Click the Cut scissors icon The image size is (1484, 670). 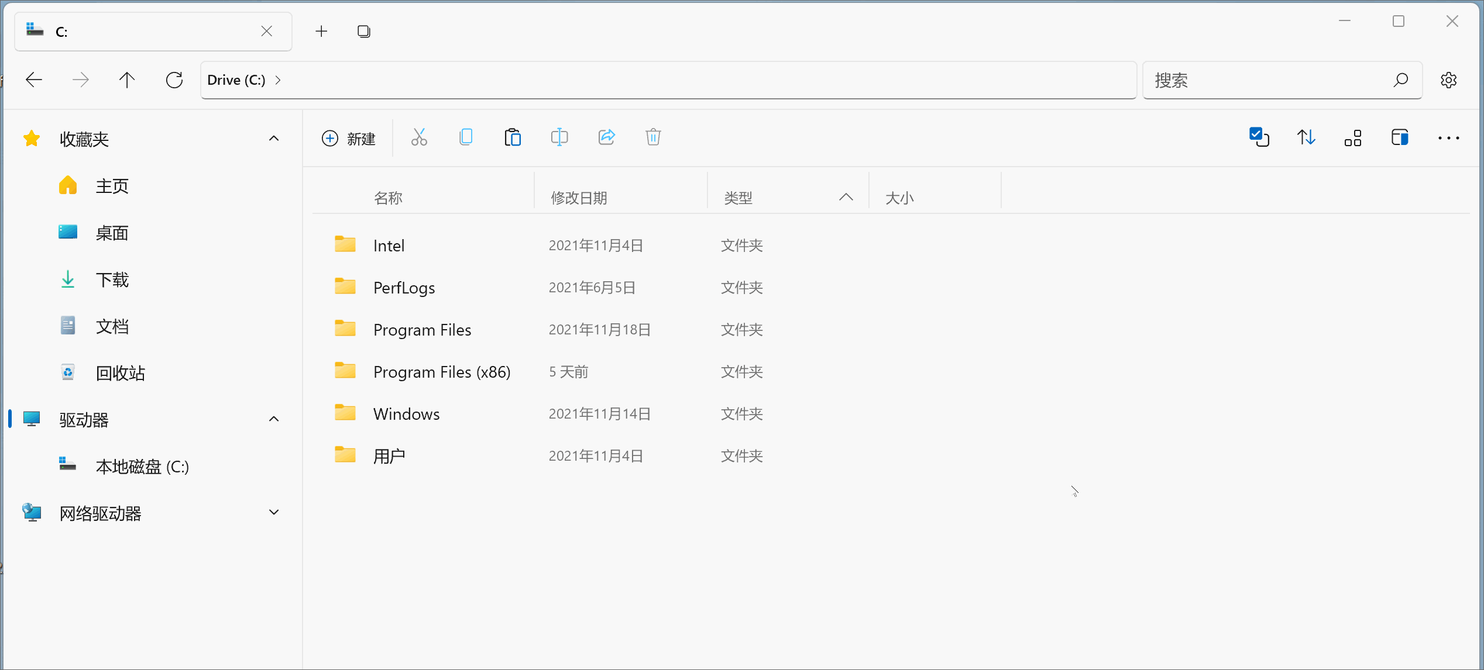pos(419,138)
